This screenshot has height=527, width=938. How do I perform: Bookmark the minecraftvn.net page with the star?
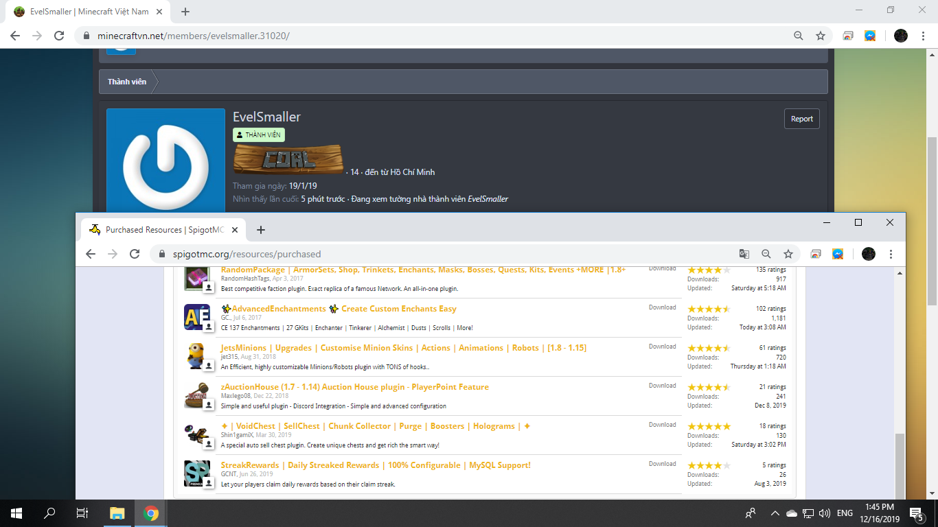coord(821,36)
